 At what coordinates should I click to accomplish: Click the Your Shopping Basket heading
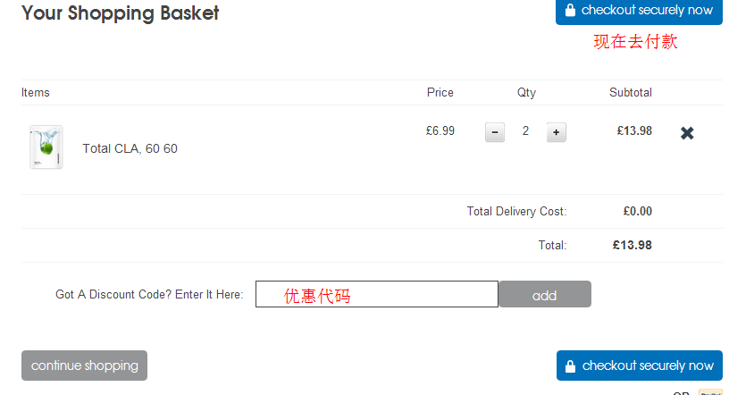(121, 13)
